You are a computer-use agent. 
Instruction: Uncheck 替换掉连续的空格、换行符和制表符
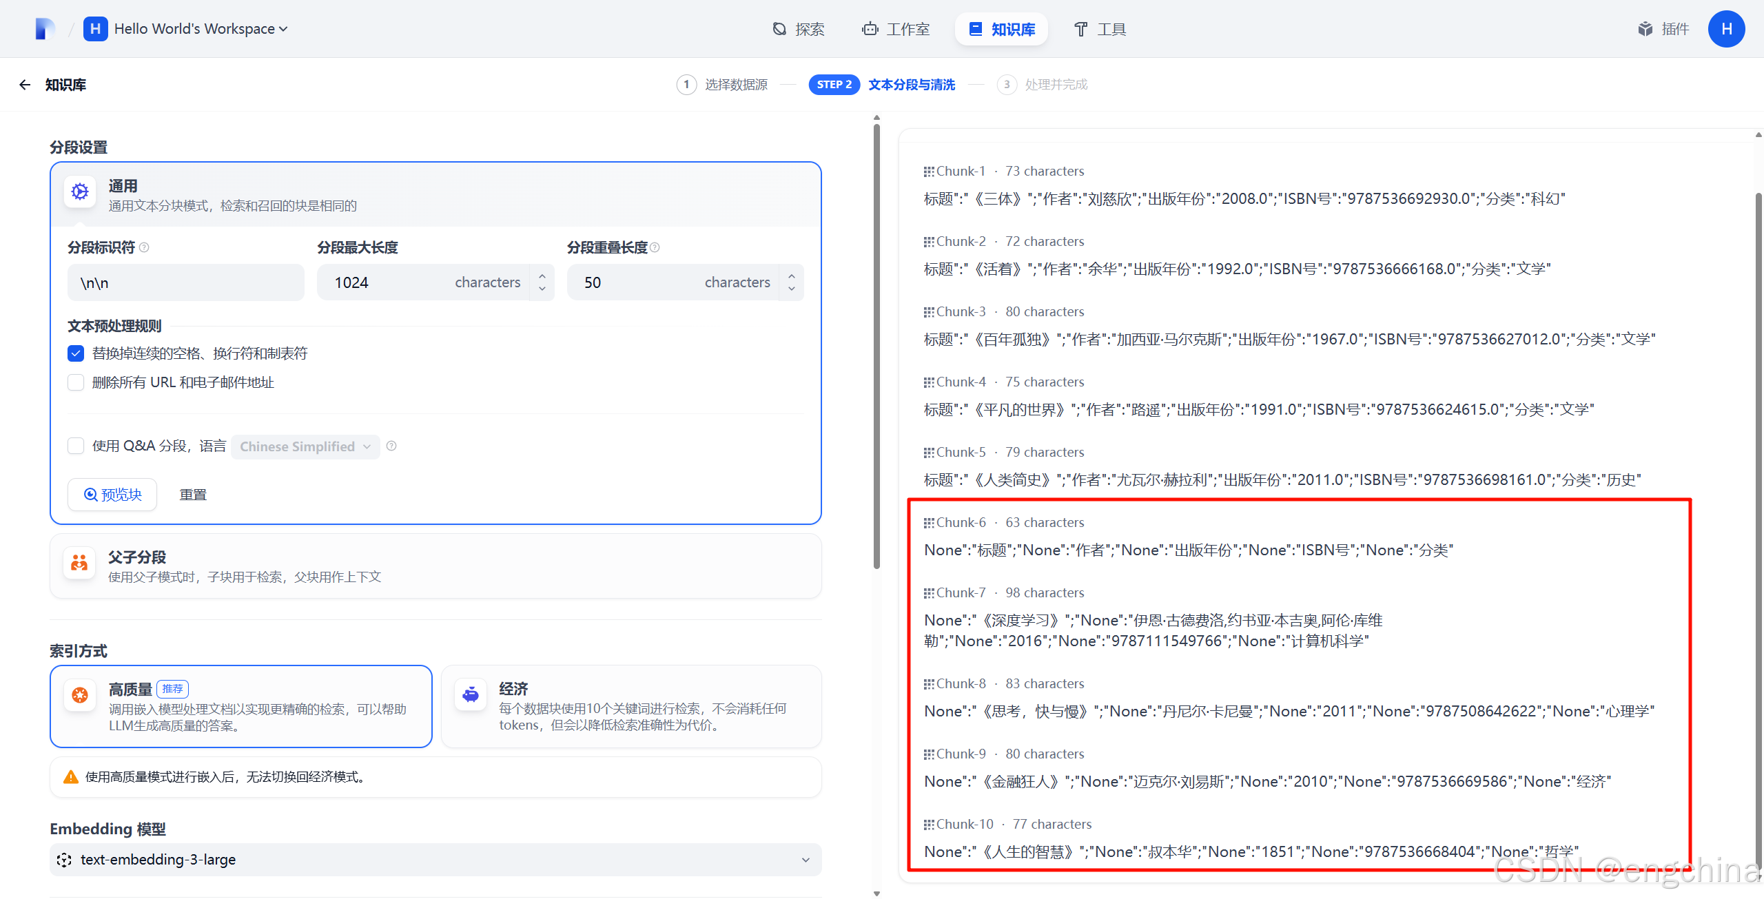pos(76,353)
